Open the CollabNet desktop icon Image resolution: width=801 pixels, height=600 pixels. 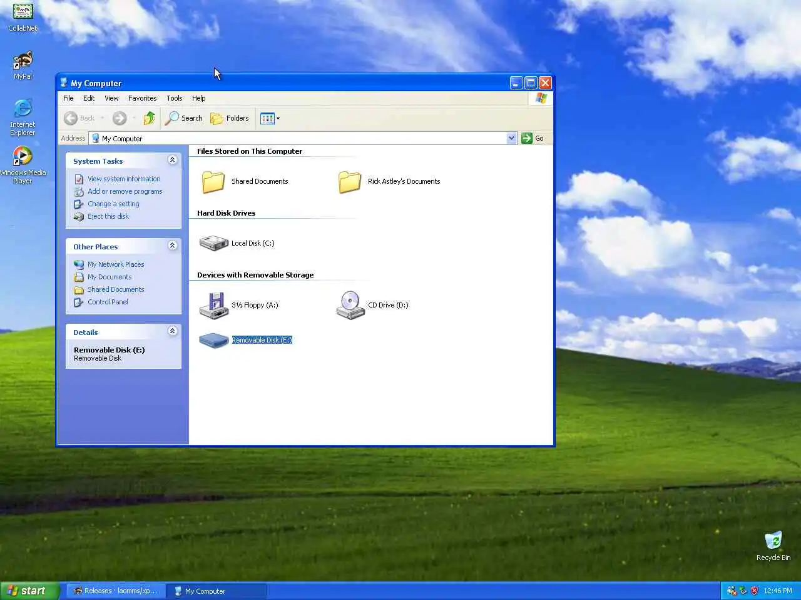[x=23, y=17]
